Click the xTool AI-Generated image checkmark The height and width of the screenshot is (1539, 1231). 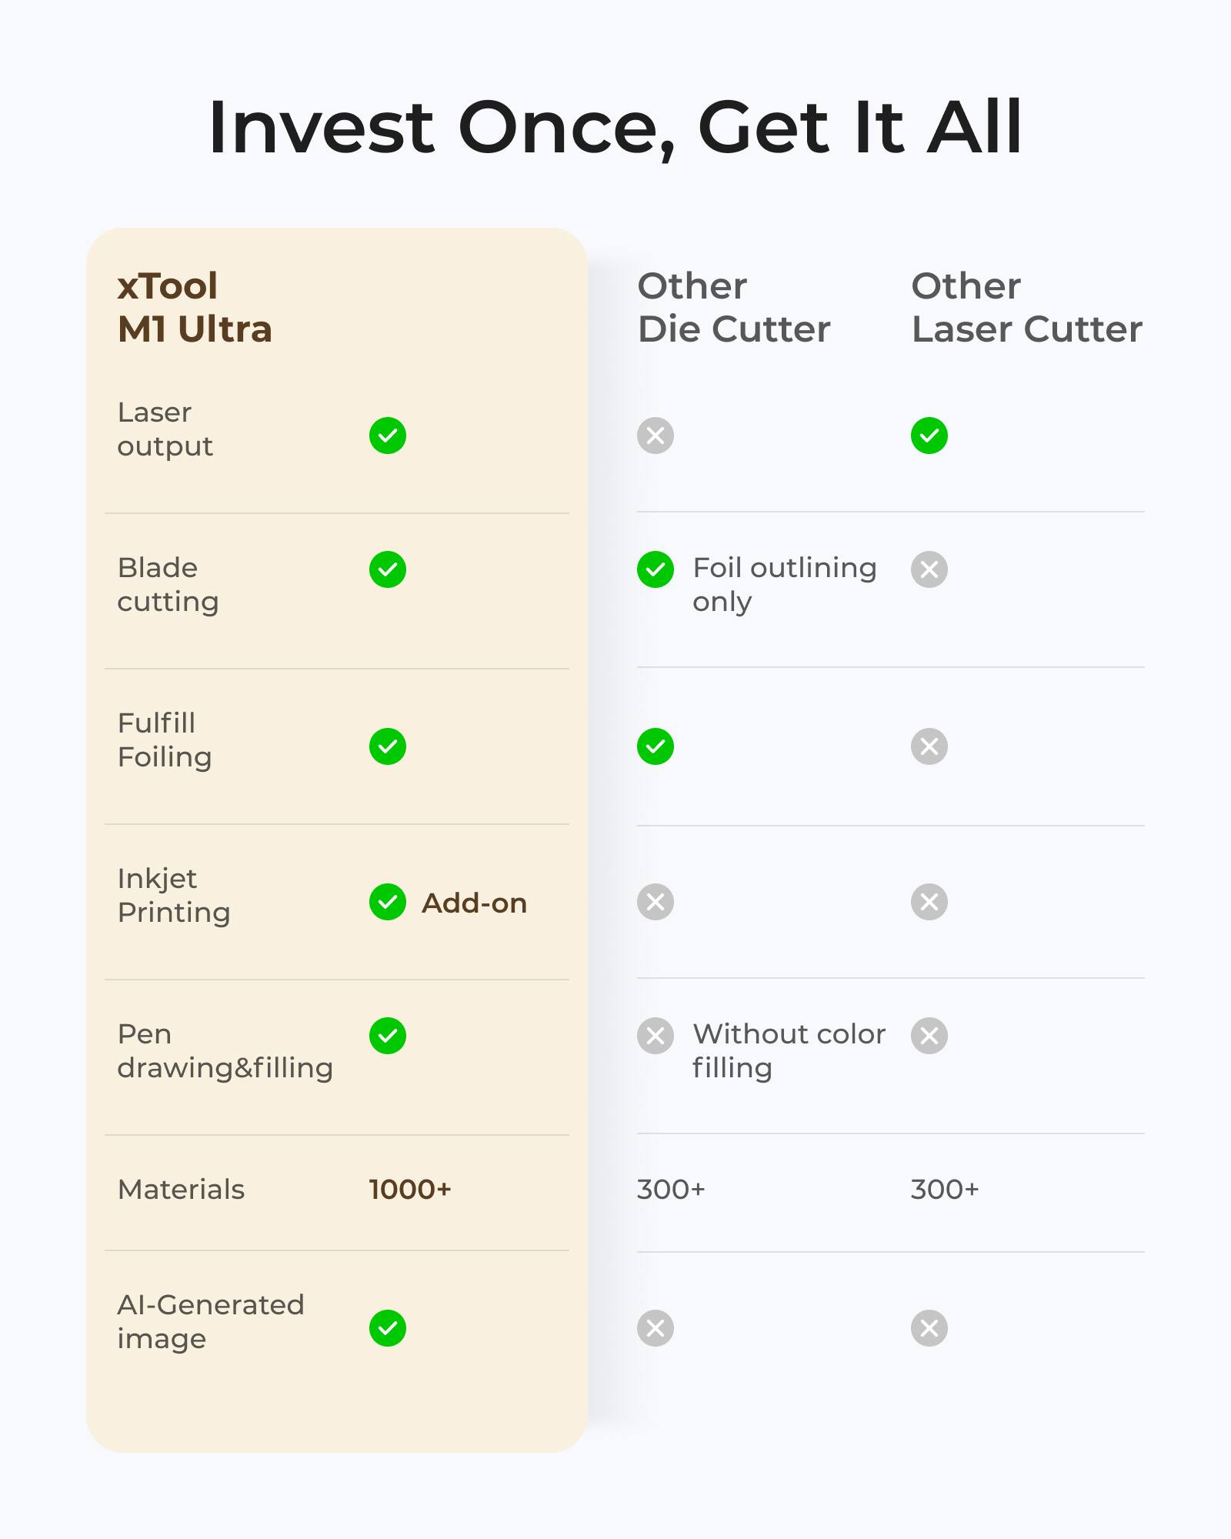[x=388, y=1328]
